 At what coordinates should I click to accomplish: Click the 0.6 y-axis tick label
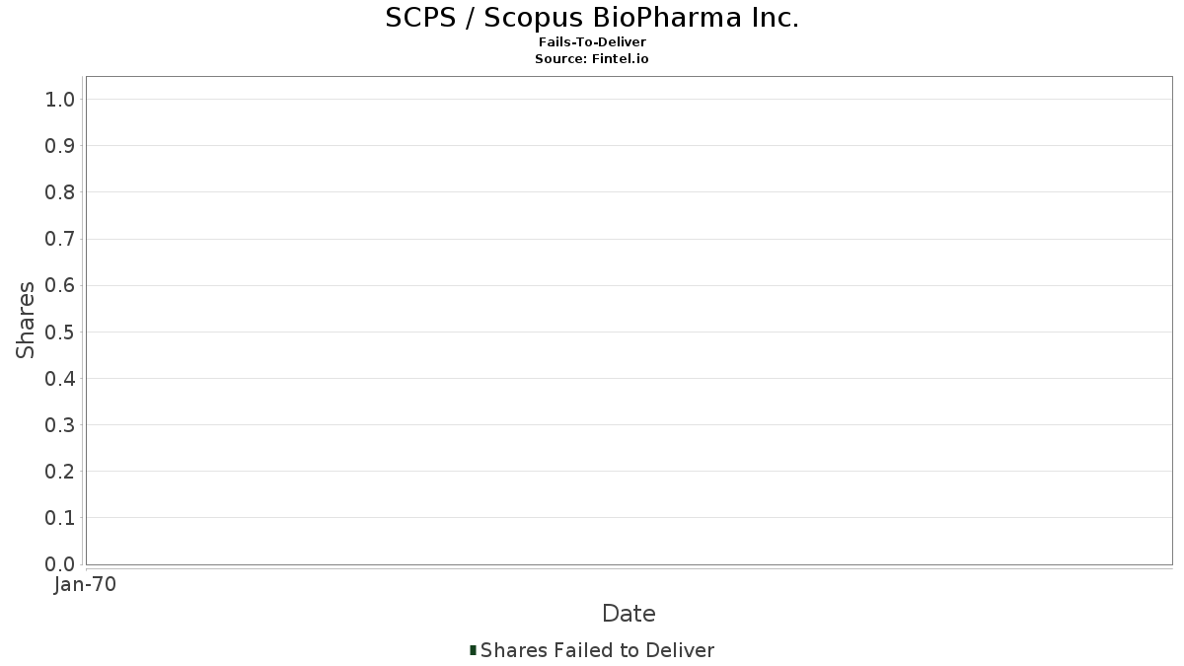click(60, 285)
